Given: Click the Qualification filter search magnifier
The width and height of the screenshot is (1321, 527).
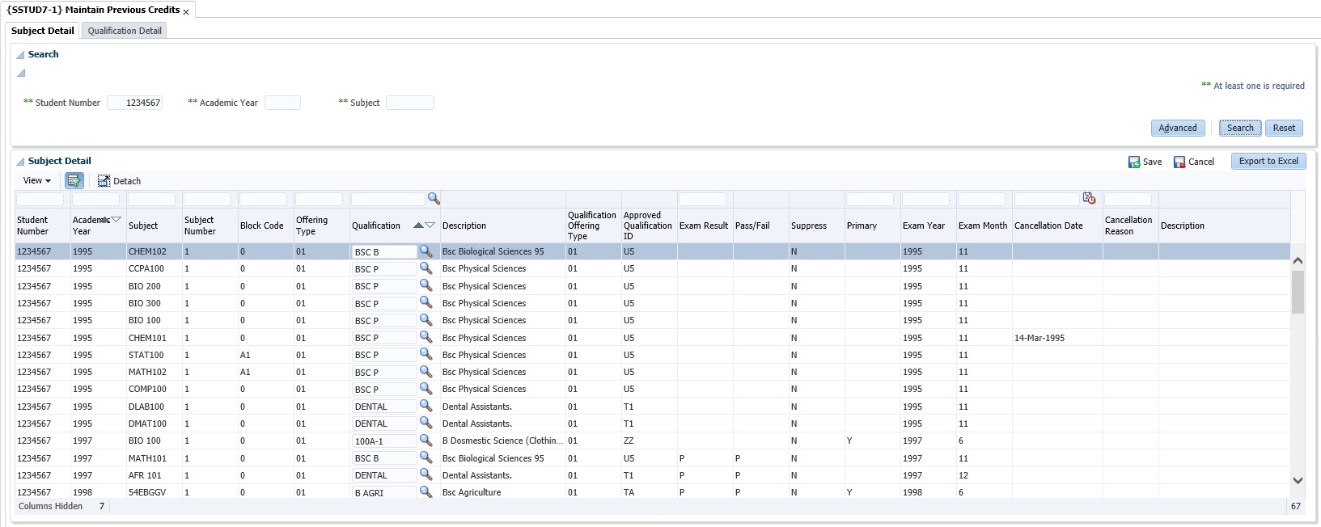Looking at the screenshot, I should [x=434, y=199].
